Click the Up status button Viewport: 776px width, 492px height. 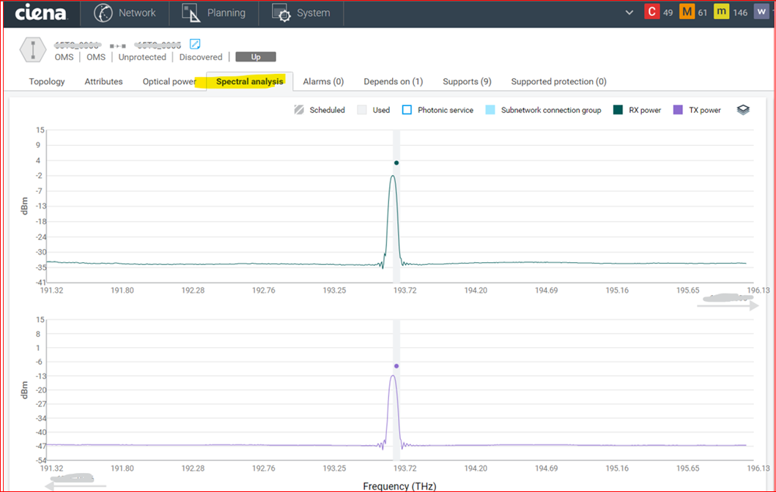point(256,57)
